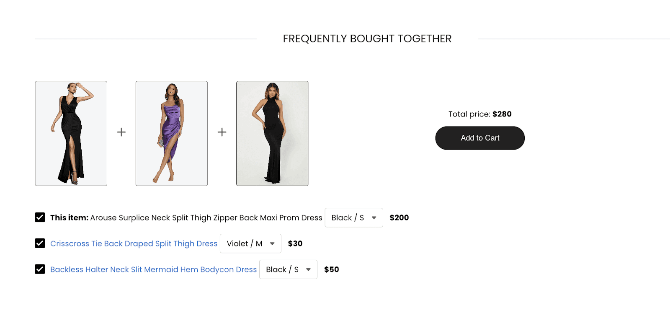The height and width of the screenshot is (313, 670).
Task: Open the violet draped dress image
Action: [172, 133]
